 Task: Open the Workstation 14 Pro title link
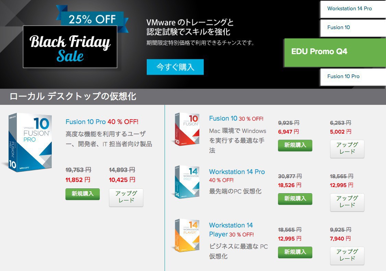click(x=237, y=172)
